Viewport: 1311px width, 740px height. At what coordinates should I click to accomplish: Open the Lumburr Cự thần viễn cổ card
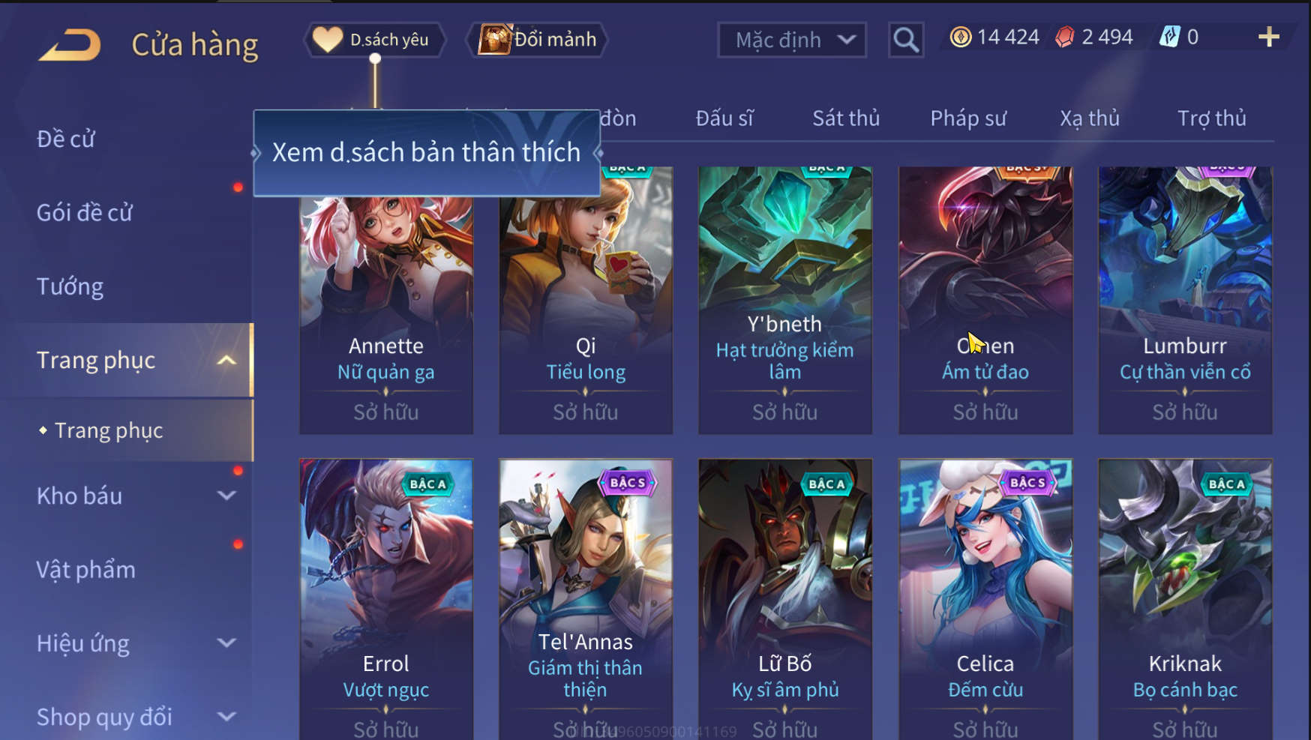(x=1185, y=300)
